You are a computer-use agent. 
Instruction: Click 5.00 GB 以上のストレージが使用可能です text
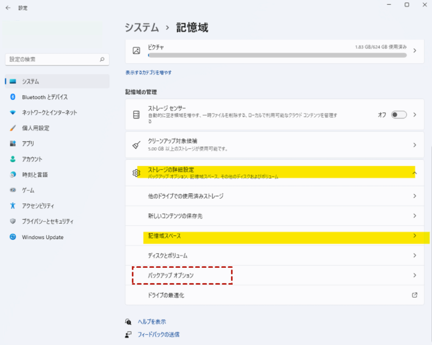coord(187,149)
